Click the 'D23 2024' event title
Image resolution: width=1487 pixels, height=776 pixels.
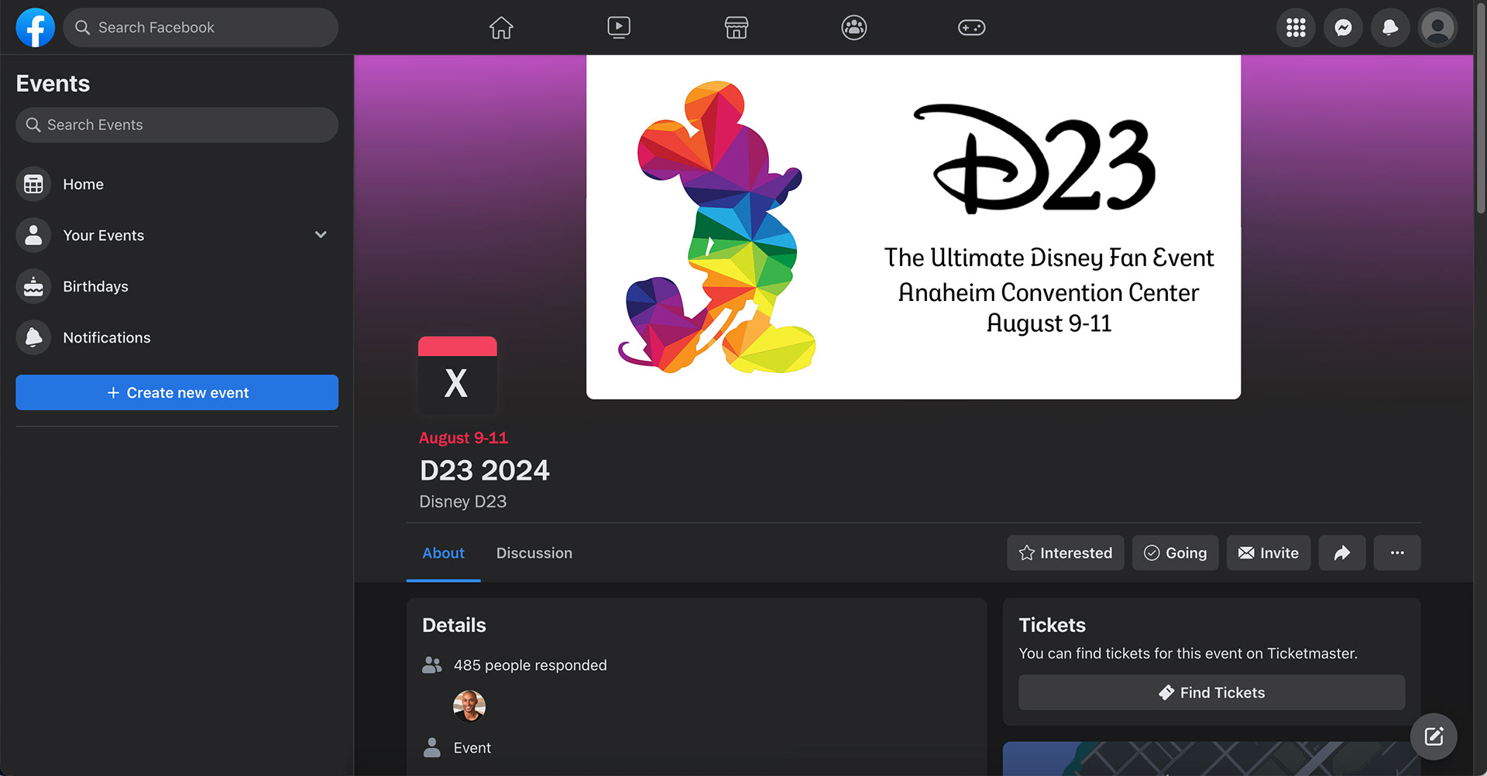point(485,470)
